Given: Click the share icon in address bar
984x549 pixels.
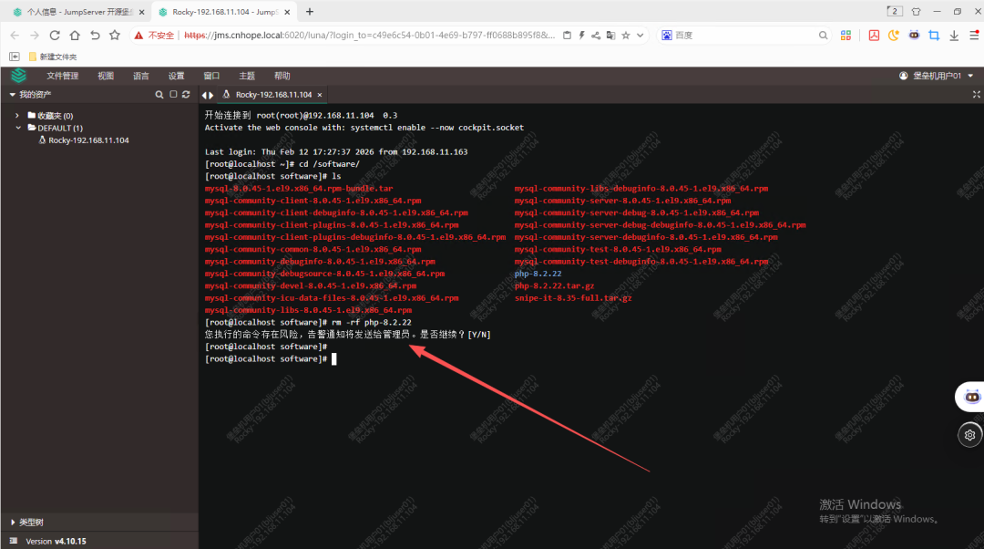Looking at the screenshot, I should coord(596,36).
